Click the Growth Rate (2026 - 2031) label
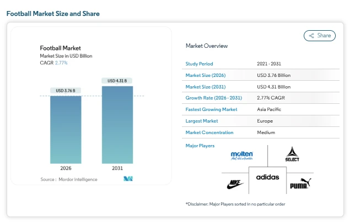355x222 pixels. (213, 98)
